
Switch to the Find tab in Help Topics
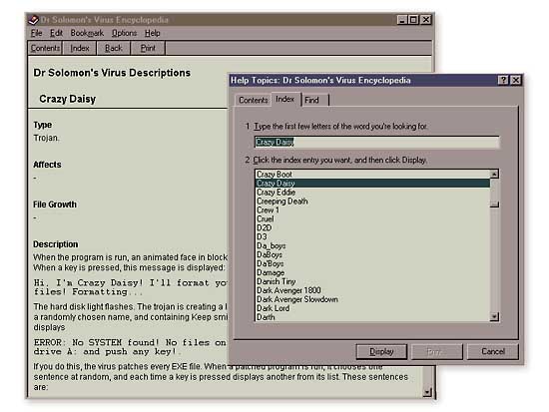(x=314, y=100)
